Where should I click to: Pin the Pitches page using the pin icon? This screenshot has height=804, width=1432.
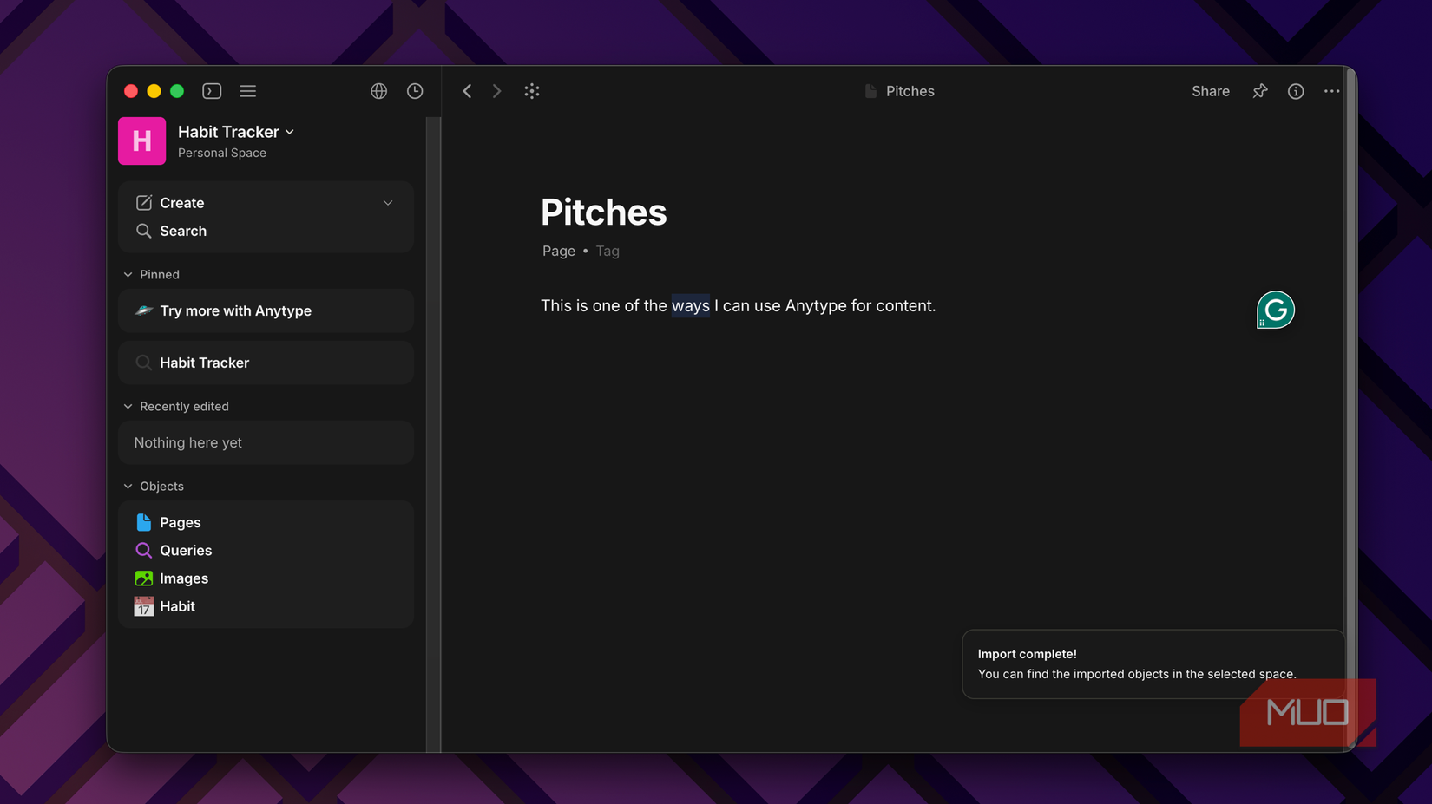point(1259,91)
